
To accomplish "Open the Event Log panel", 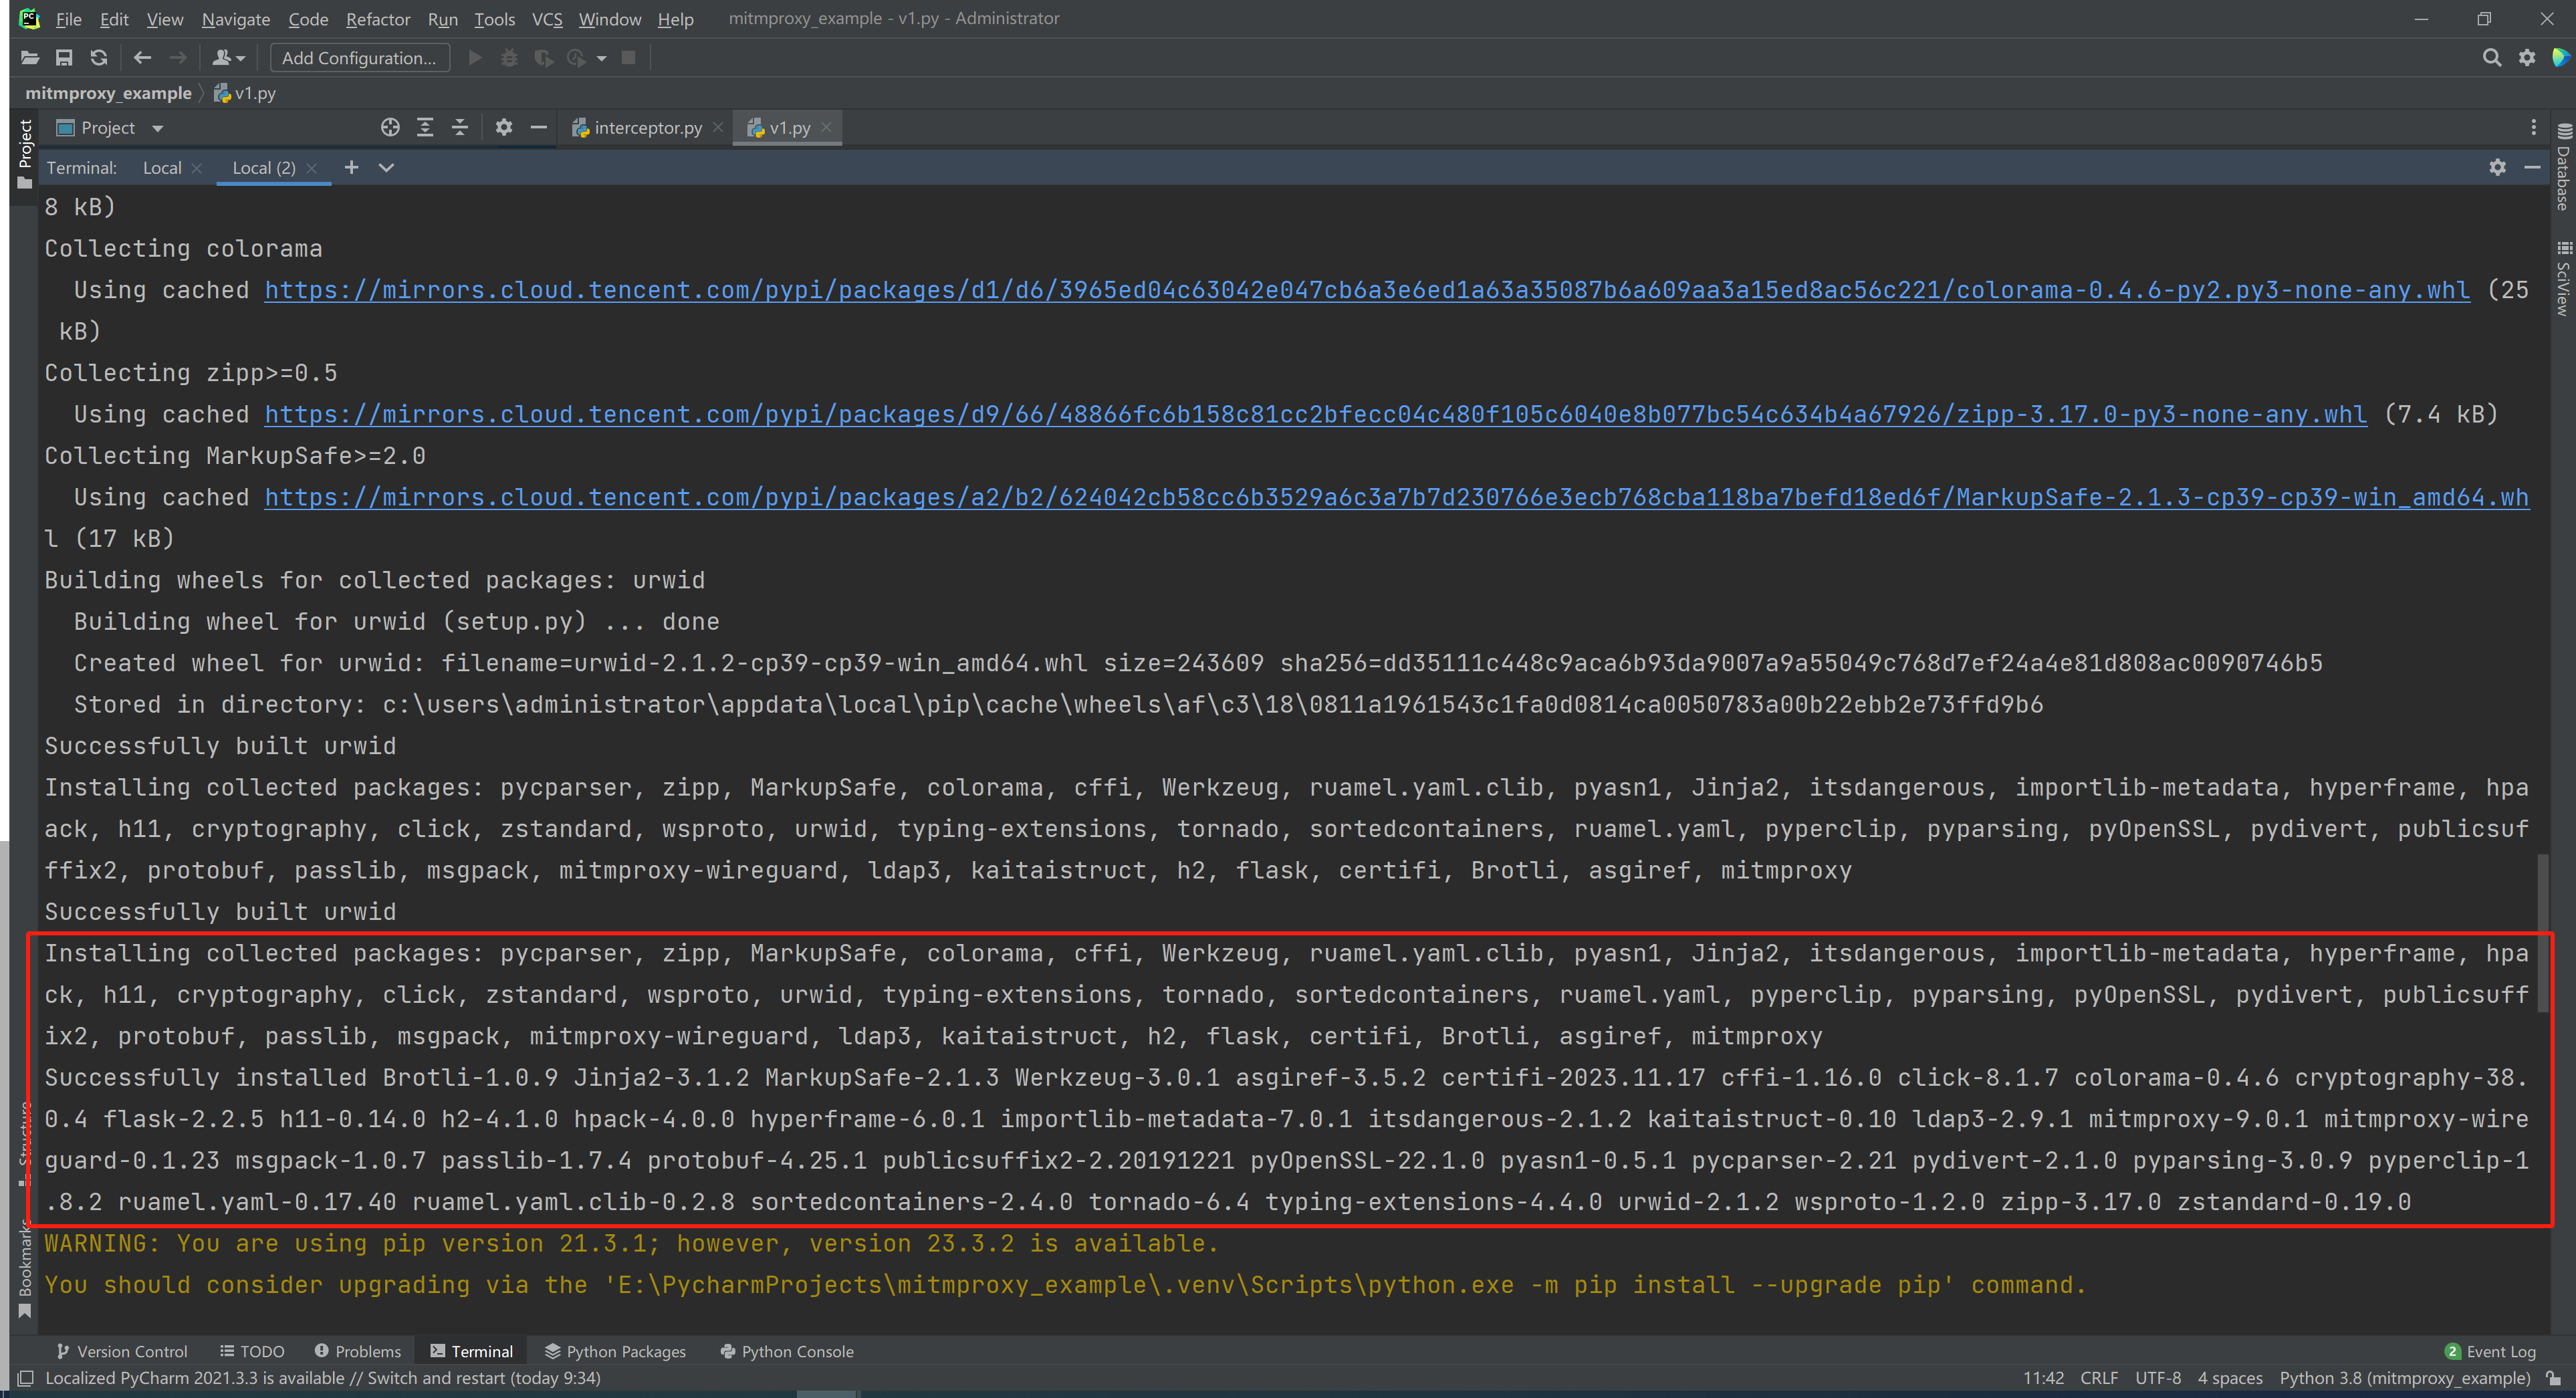I will click(x=2490, y=1351).
